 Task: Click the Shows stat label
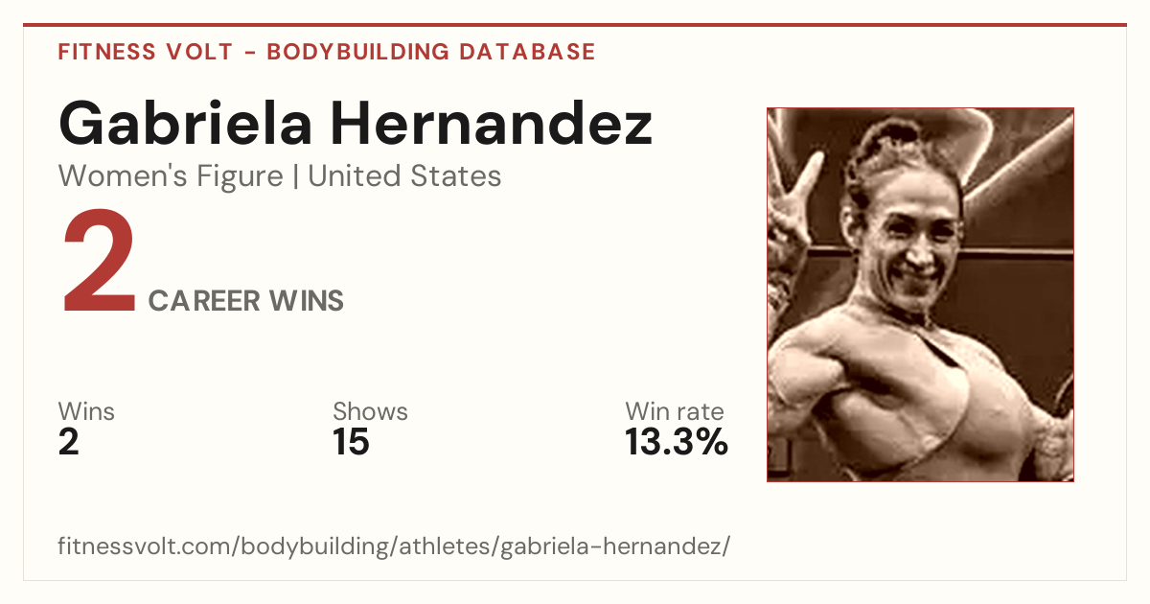pos(370,412)
